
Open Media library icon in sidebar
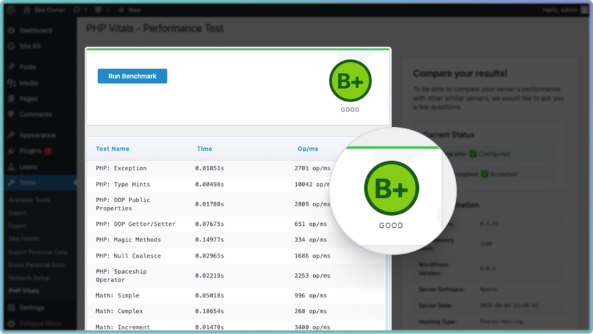[x=12, y=83]
